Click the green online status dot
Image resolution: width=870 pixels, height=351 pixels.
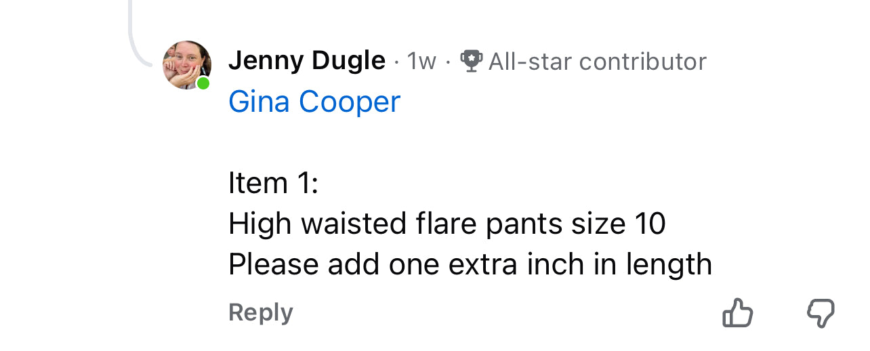203,83
